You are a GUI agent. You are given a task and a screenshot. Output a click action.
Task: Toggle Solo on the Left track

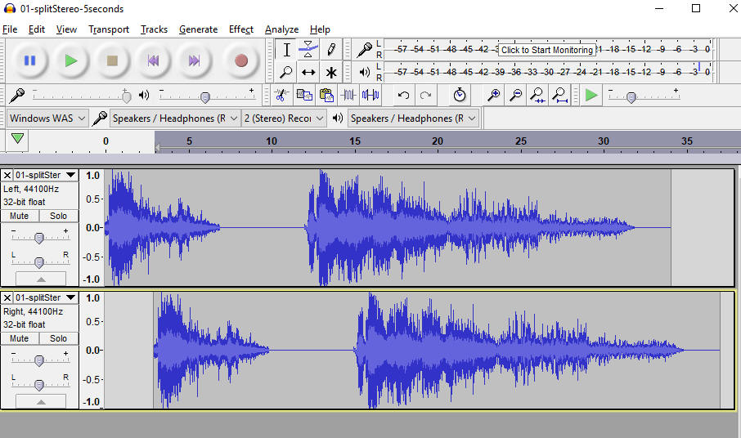pyautogui.click(x=58, y=216)
